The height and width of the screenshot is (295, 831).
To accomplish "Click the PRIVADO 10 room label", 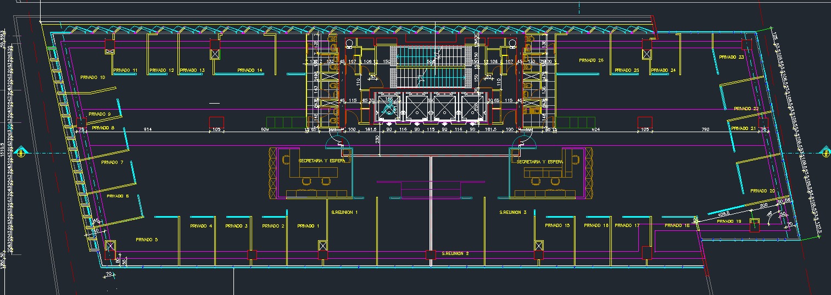I will (92, 77).
